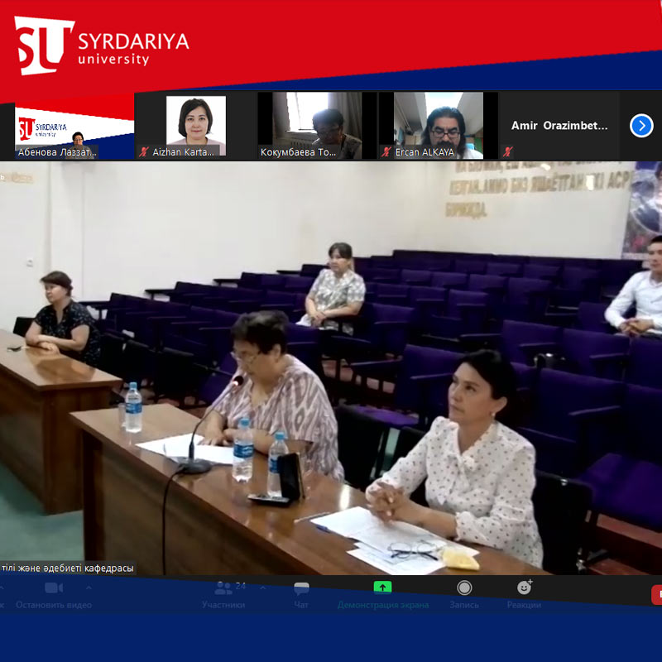Expand audio options arrow at left edge
The height and width of the screenshot is (662, 662).
click(x=2, y=588)
